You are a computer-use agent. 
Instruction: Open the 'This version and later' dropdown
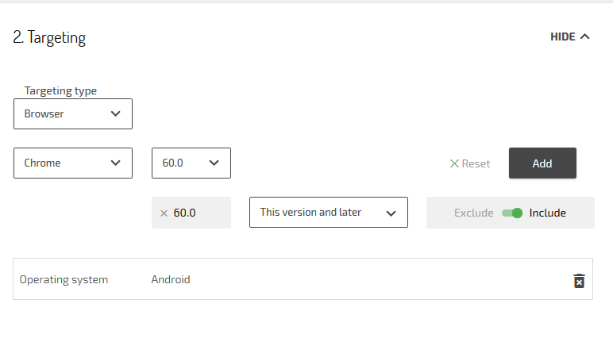tap(328, 213)
